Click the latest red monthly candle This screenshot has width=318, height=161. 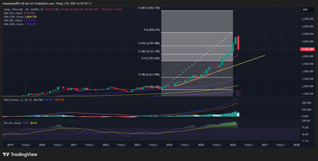coord(238,43)
